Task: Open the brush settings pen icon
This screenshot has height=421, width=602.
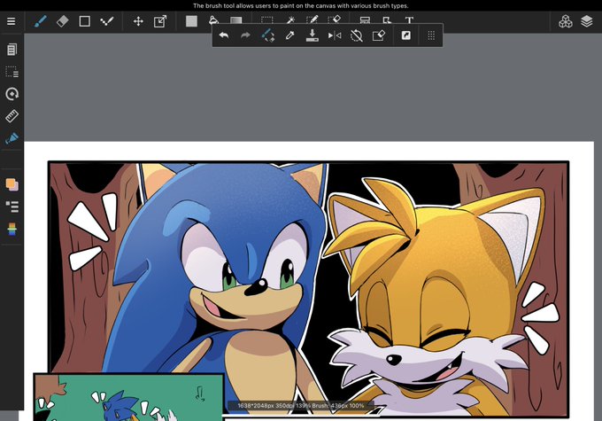Action: [x=12, y=138]
